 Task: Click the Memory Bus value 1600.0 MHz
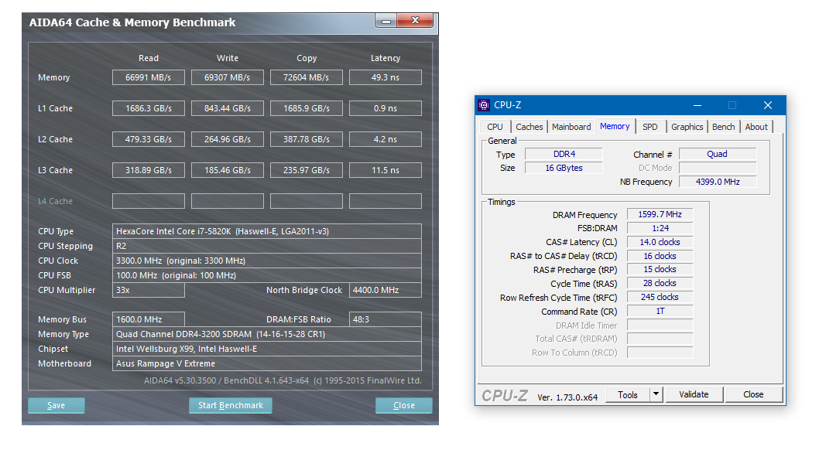click(x=149, y=319)
